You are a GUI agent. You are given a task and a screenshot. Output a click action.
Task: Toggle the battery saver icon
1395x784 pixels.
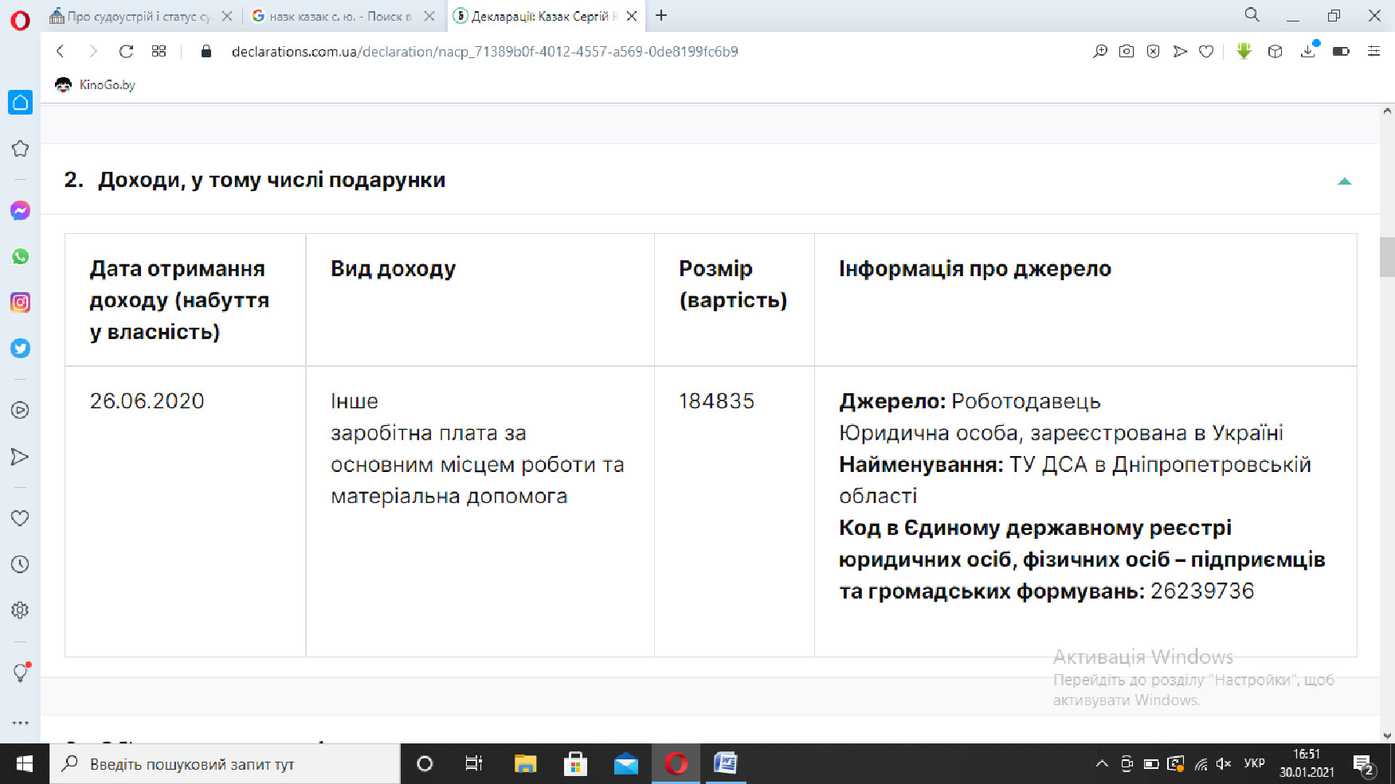coord(1341,52)
